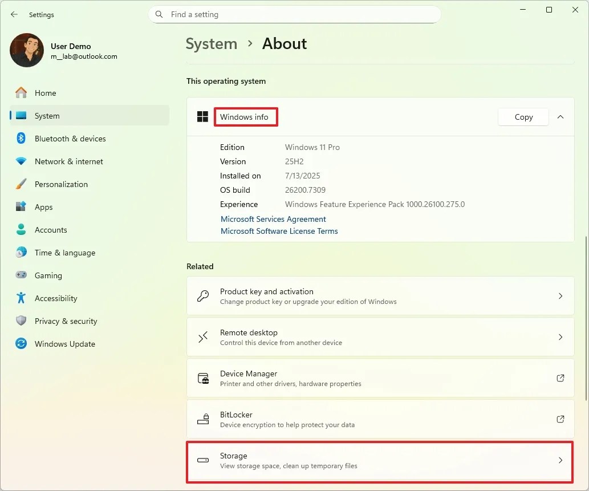Click the Find a setting search box
This screenshot has width=589, height=491.
pos(294,14)
